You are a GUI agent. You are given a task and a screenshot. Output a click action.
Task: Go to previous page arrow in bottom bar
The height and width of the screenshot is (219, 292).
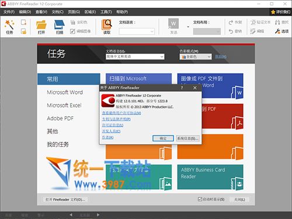(x=71, y=215)
